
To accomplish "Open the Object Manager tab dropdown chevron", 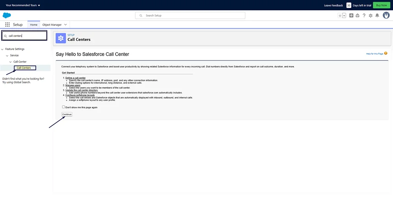I will coord(66,25).
